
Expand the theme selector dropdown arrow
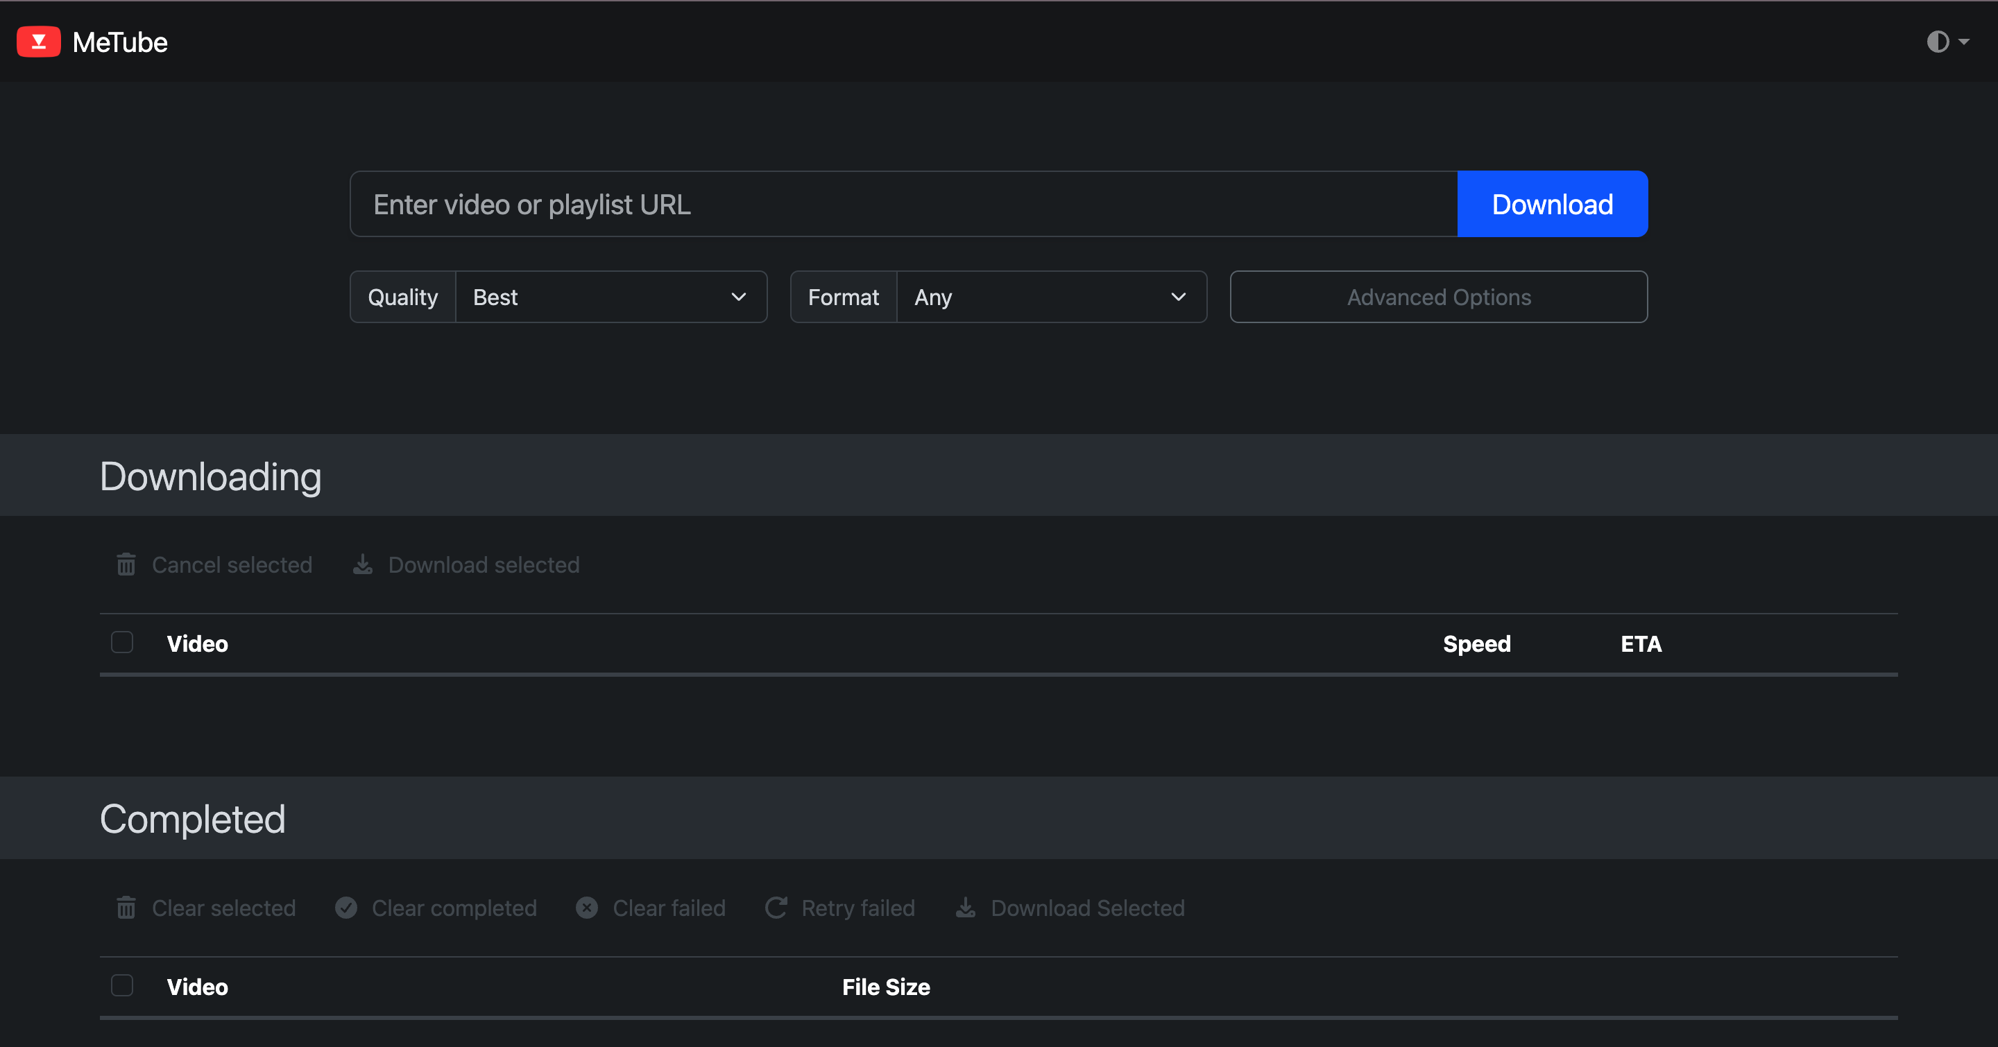(1963, 42)
